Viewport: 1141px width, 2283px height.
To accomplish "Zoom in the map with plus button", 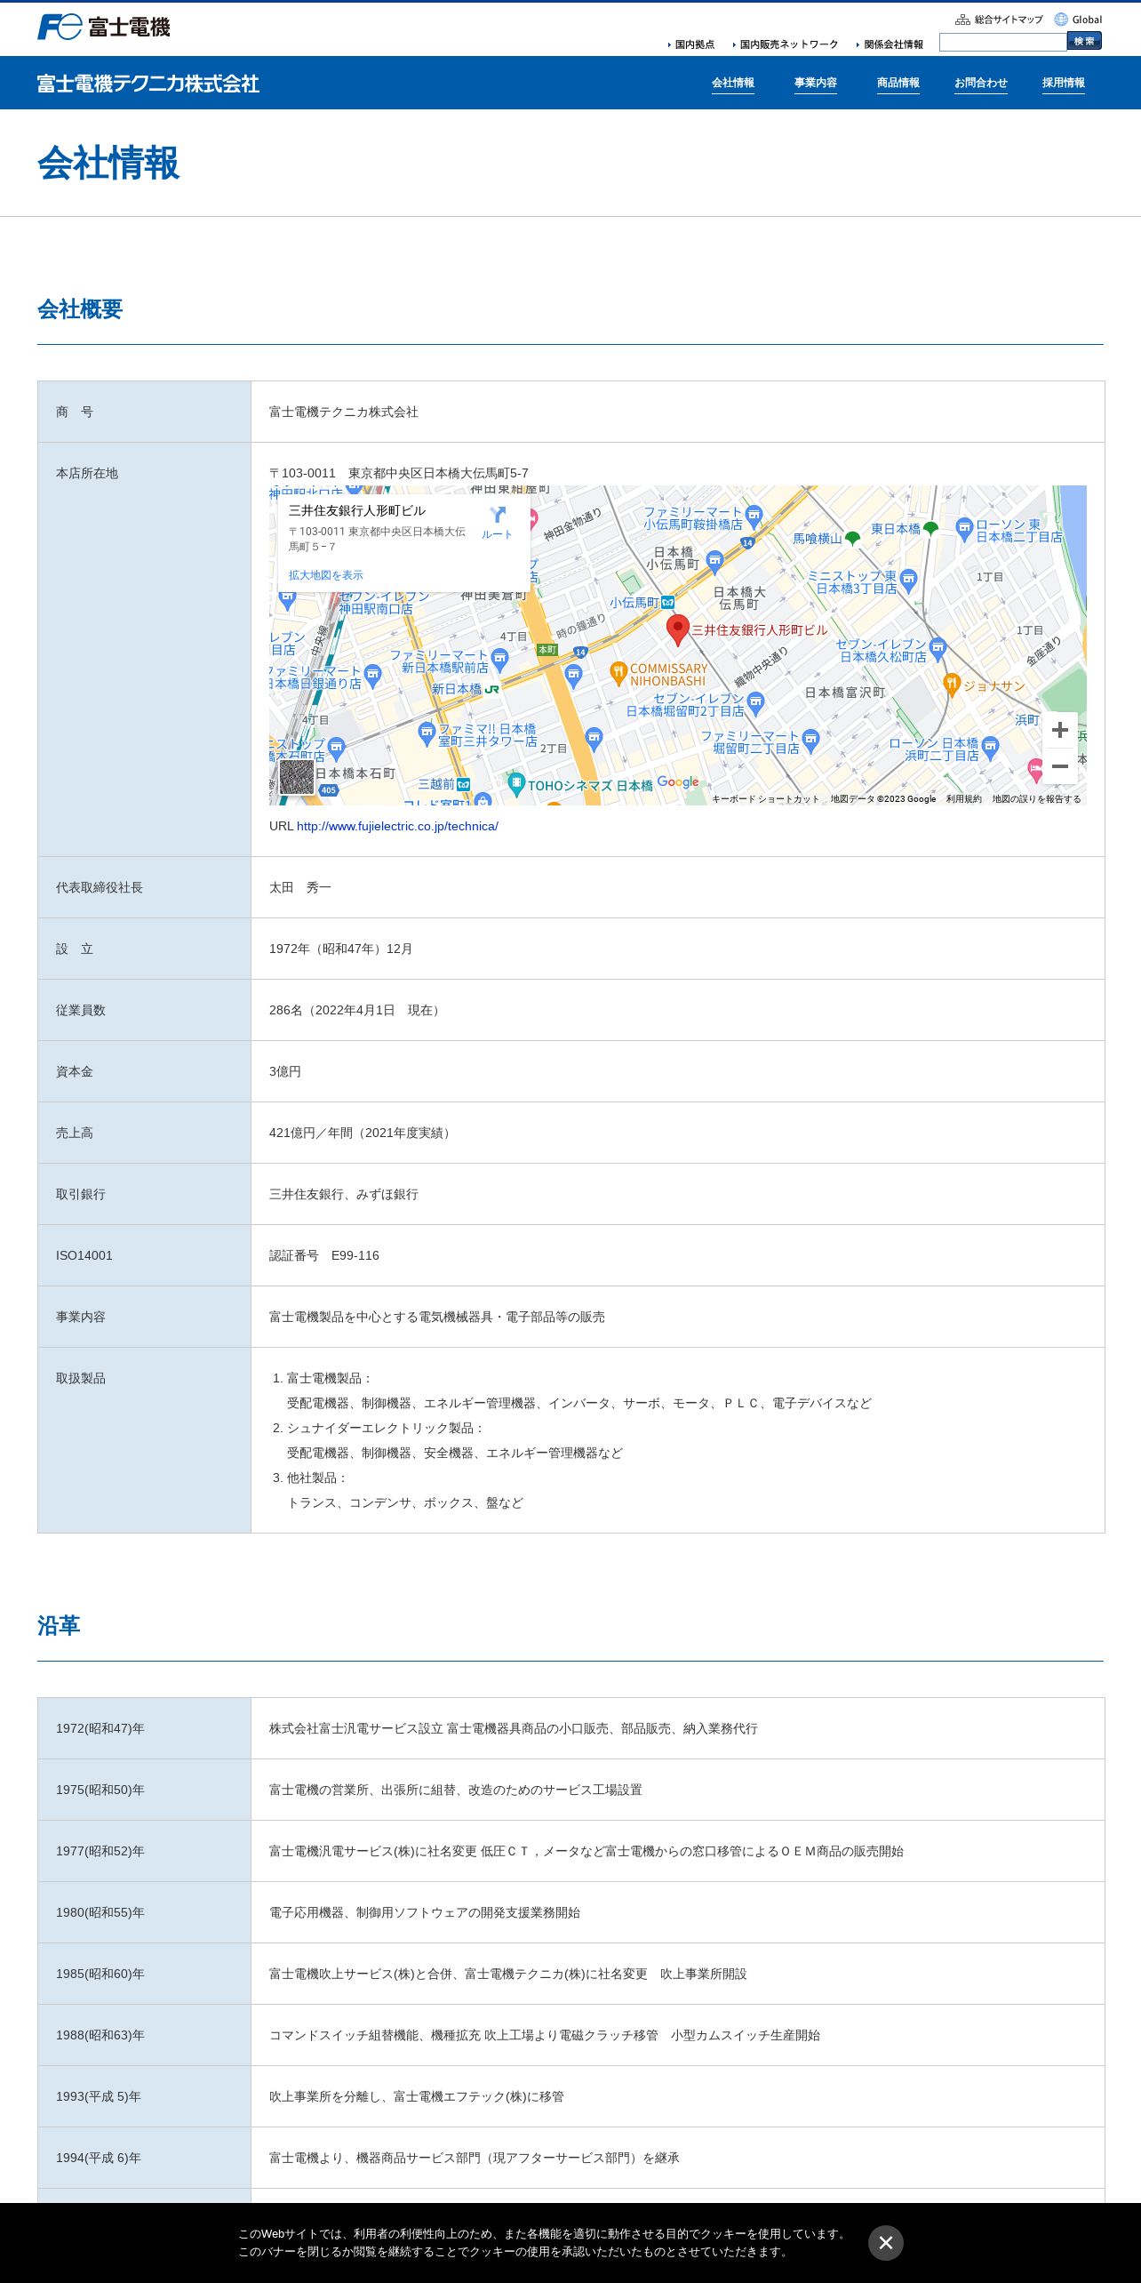I will point(1060,730).
